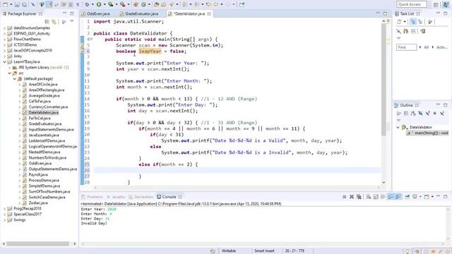Click the New Java Package toolbar icon
452x254 pixels.
pyautogui.click(x=136, y=5)
